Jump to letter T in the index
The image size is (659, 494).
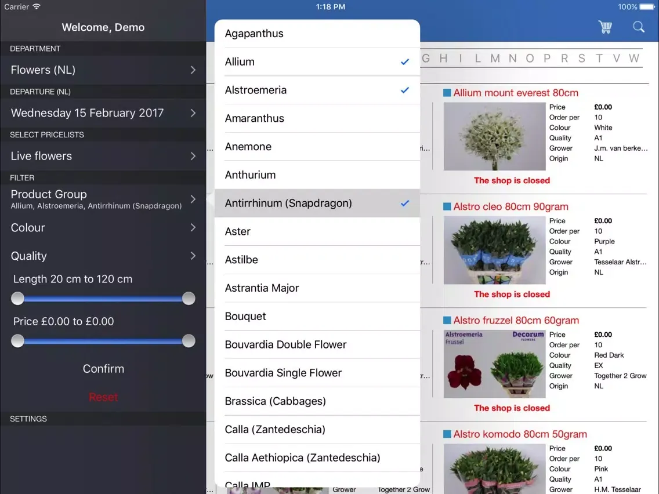(x=599, y=59)
